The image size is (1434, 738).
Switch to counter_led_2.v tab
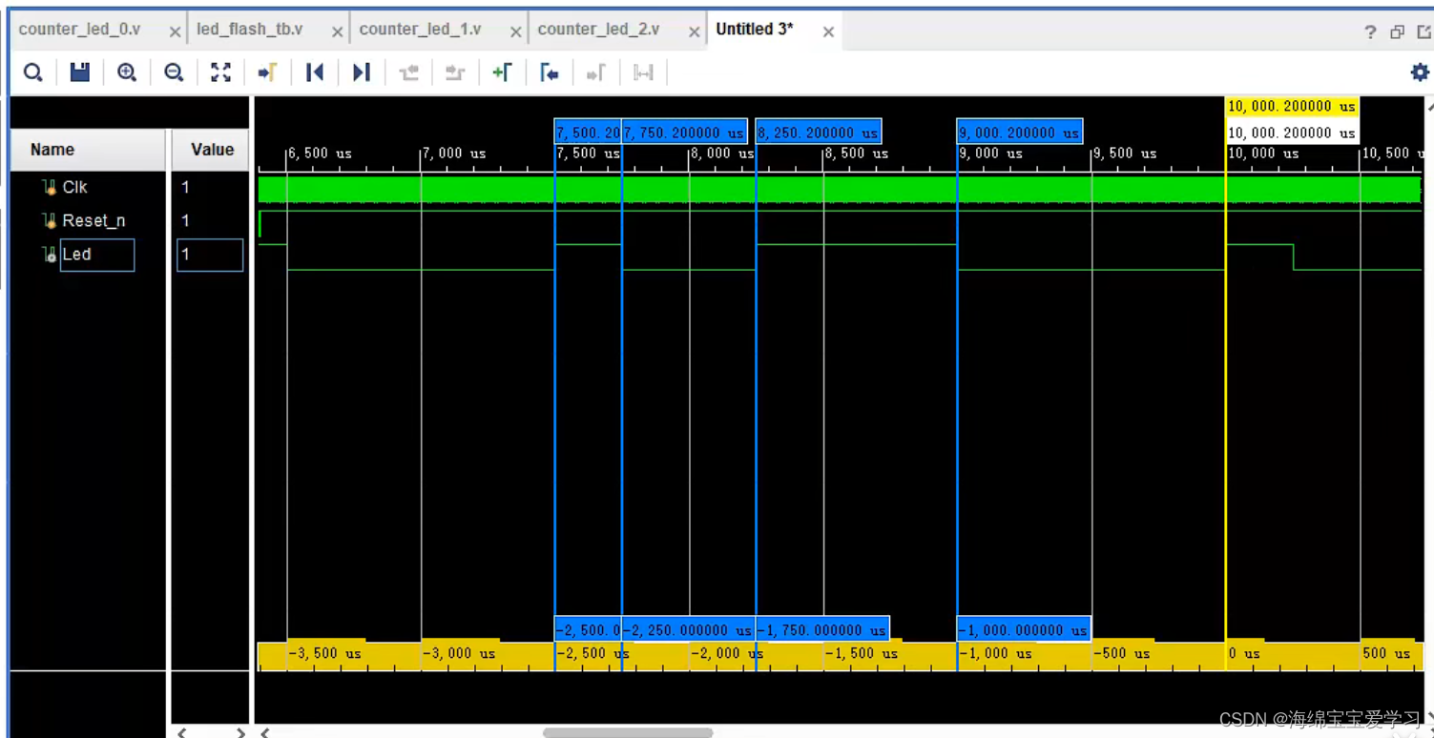click(x=598, y=30)
